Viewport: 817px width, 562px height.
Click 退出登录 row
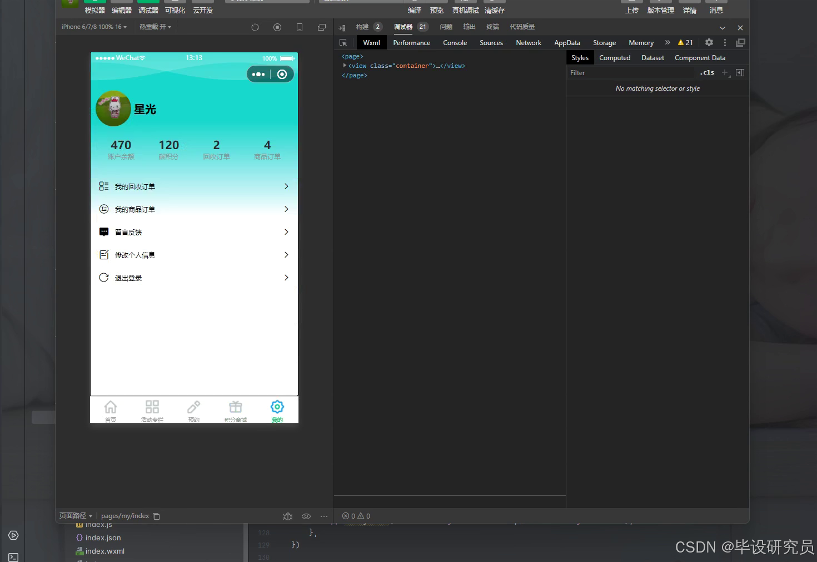[x=194, y=278]
